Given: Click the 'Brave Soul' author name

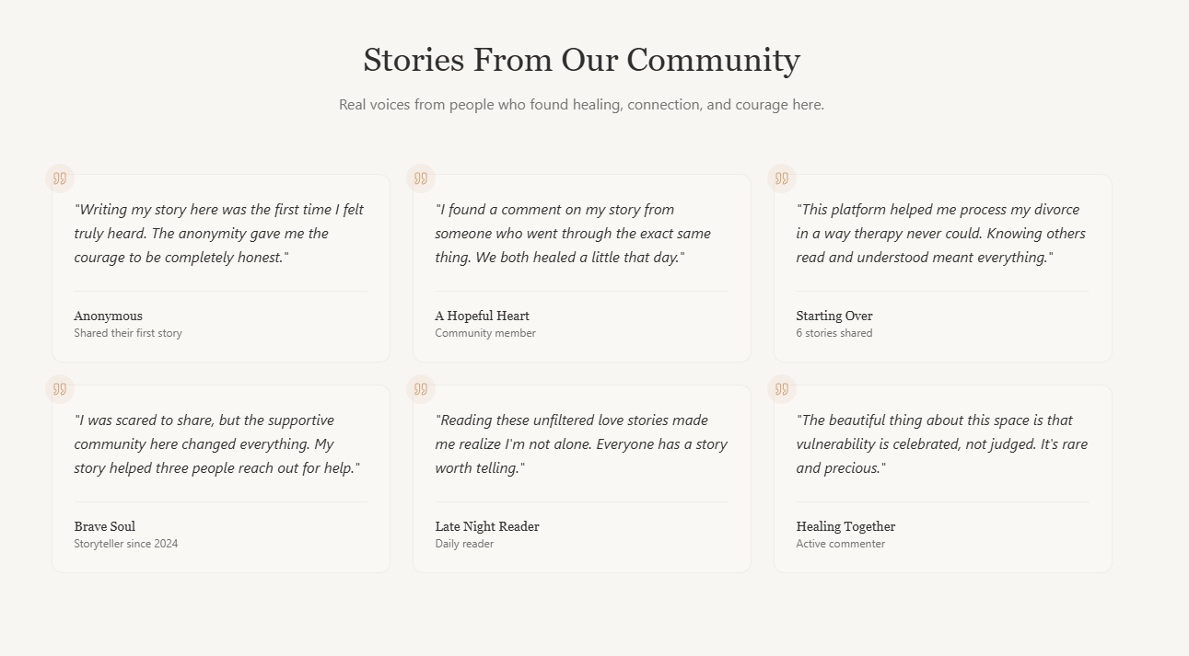Looking at the screenshot, I should coord(105,526).
